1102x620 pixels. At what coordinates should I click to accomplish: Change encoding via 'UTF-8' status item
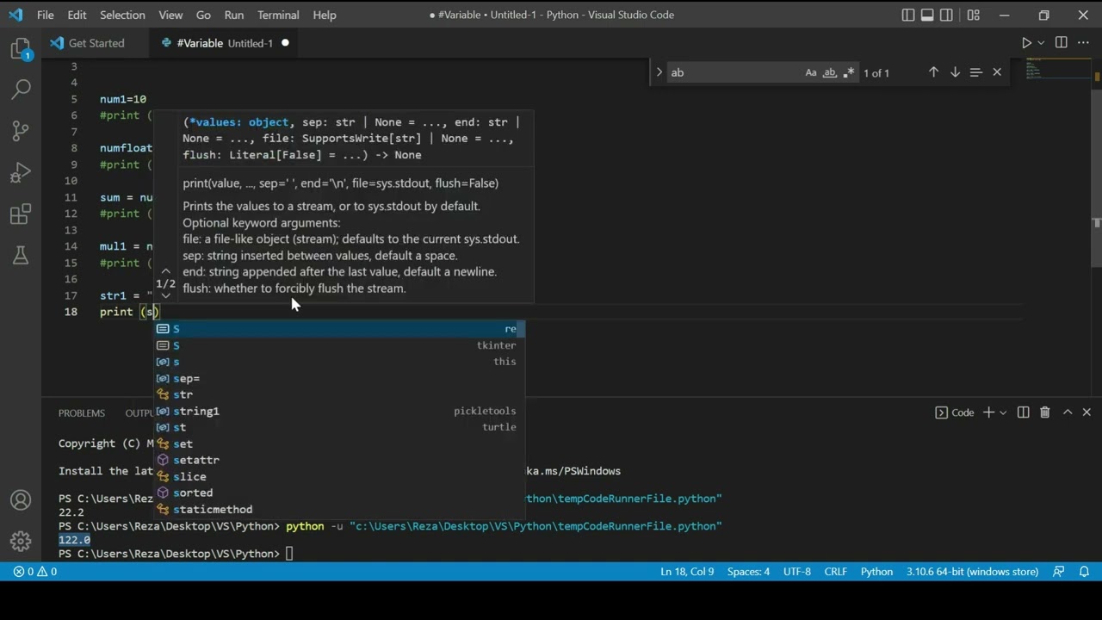796,572
